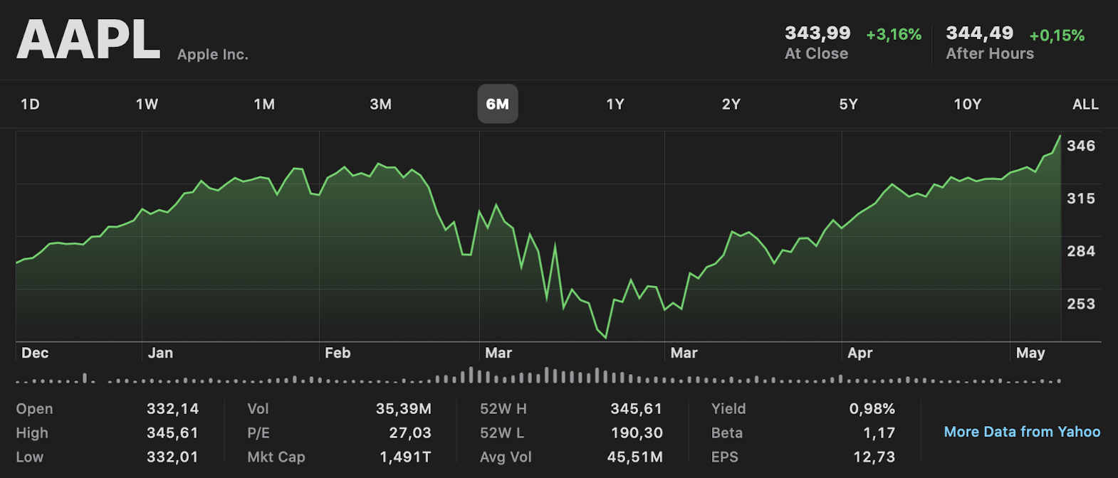Click the Feb label on chart axis
The width and height of the screenshot is (1118, 478).
click(338, 353)
